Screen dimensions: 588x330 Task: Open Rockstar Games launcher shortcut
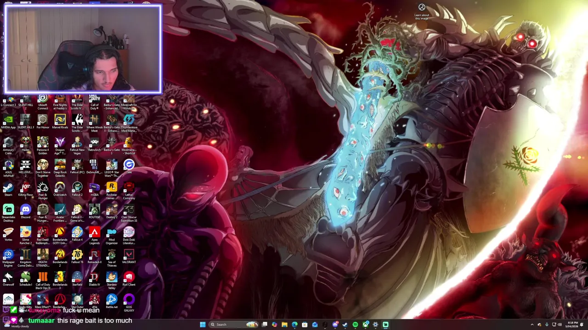[112, 191]
